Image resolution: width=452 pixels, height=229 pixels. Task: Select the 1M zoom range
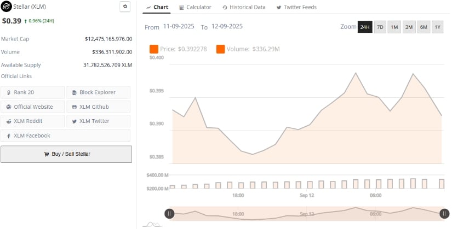tap(394, 27)
